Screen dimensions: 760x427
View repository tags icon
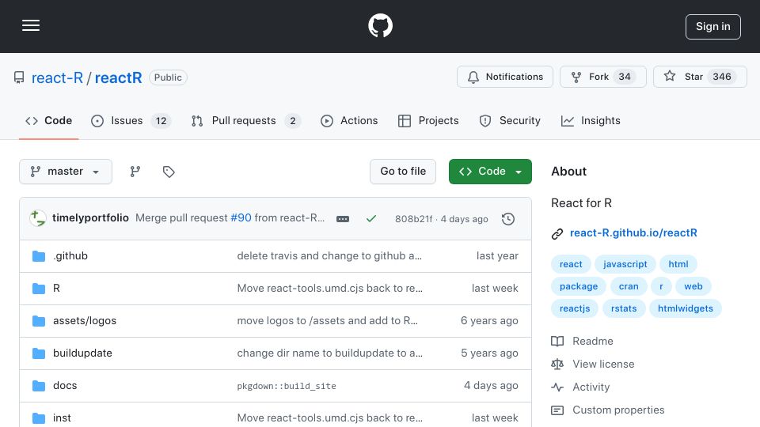pyautogui.click(x=169, y=172)
